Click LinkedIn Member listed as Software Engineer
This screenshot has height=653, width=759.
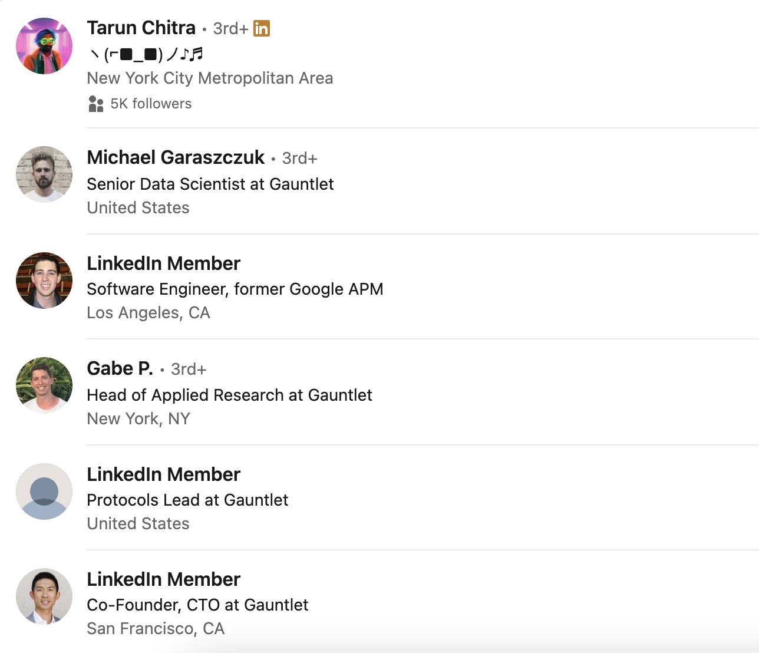pos(164,263)
